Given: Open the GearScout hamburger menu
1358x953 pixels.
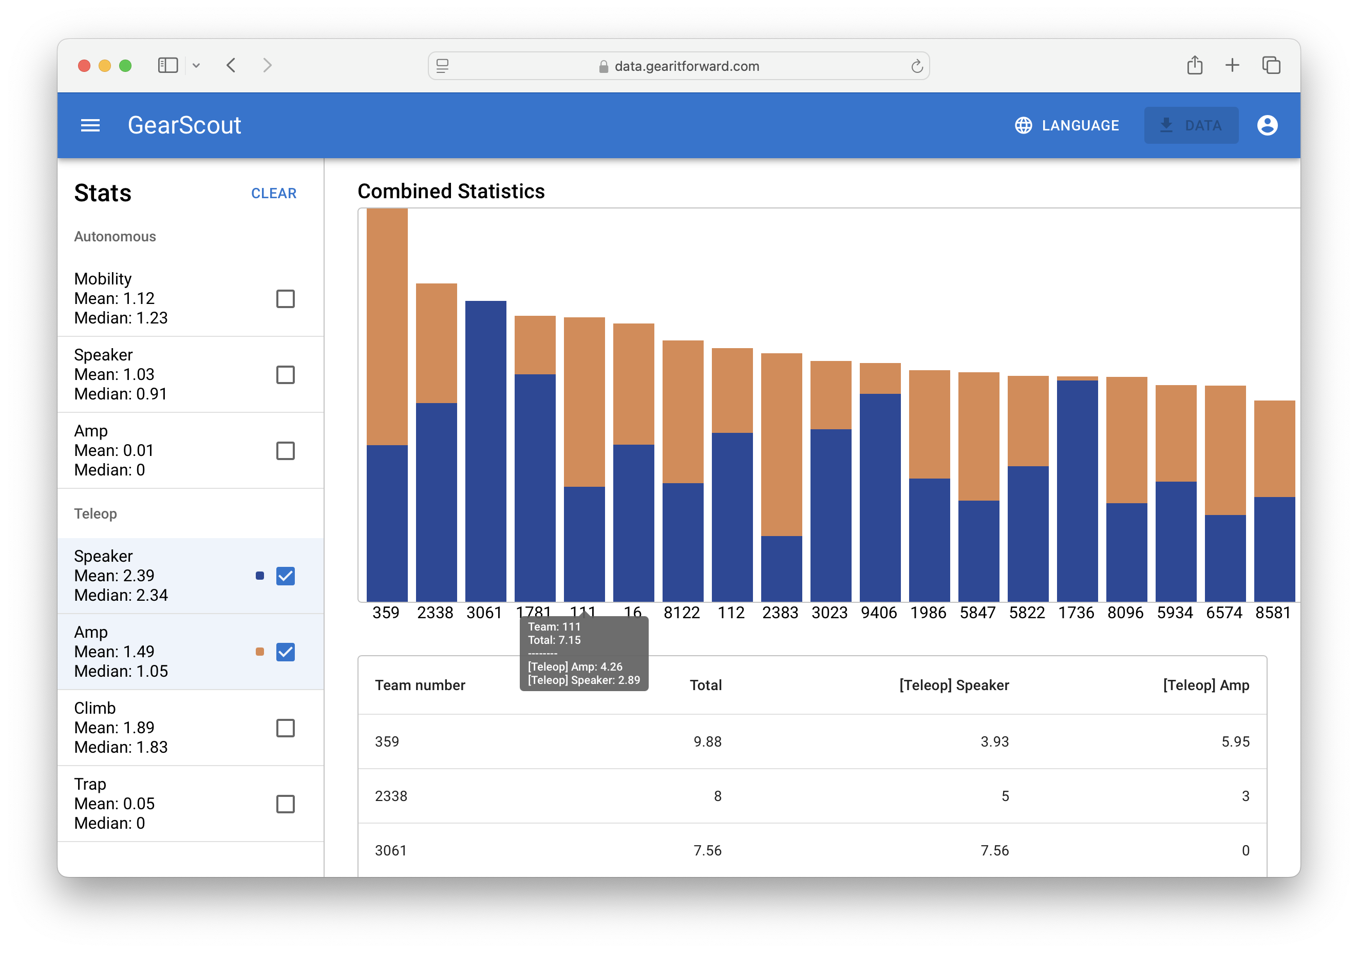Looking at the screenshot, I should (90, 125).
